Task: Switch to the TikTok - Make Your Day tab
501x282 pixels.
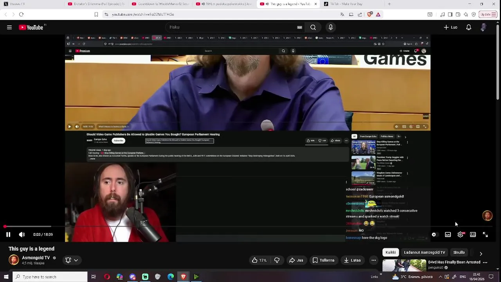Action: coord(352,4)
